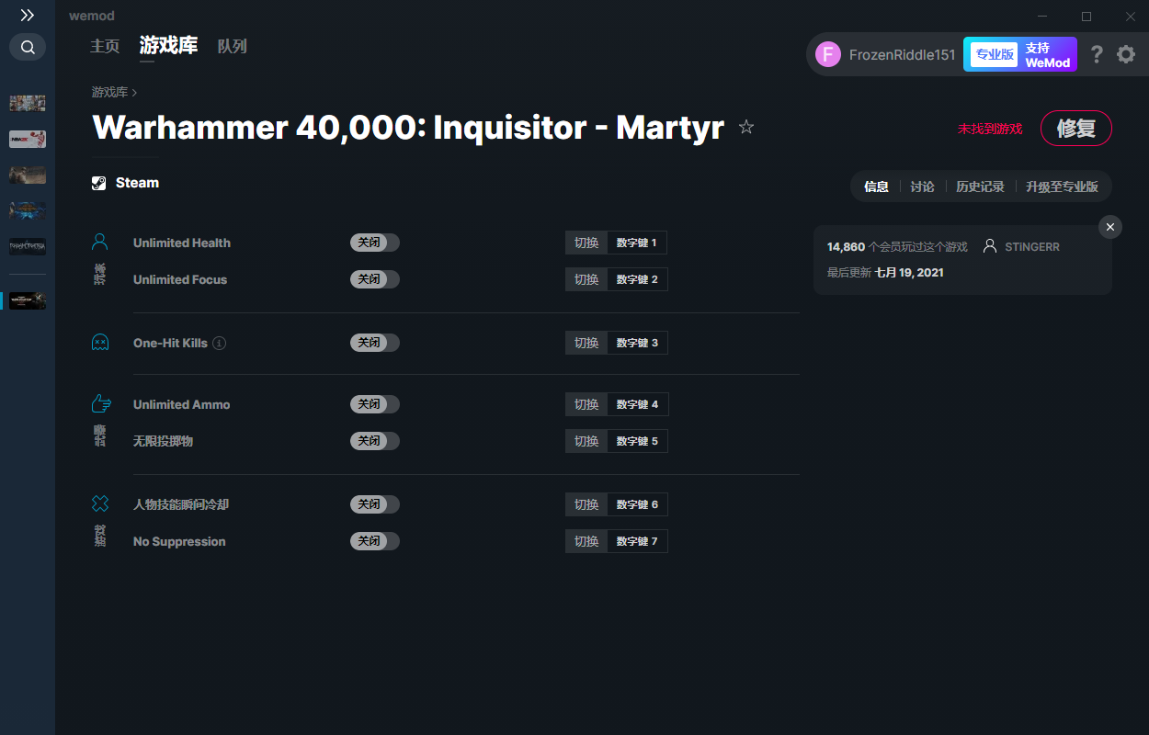Click 切换 for No Suppression

[586, 541]
